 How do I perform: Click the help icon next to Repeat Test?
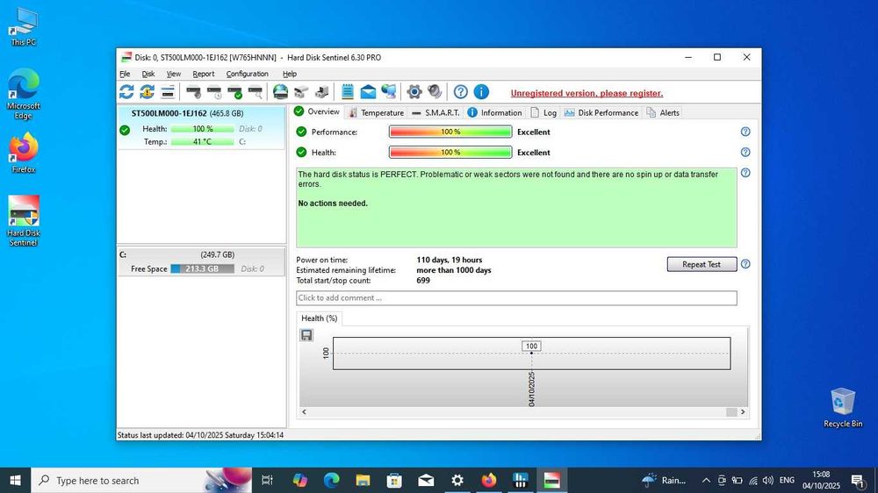click(x=745, y=264)
